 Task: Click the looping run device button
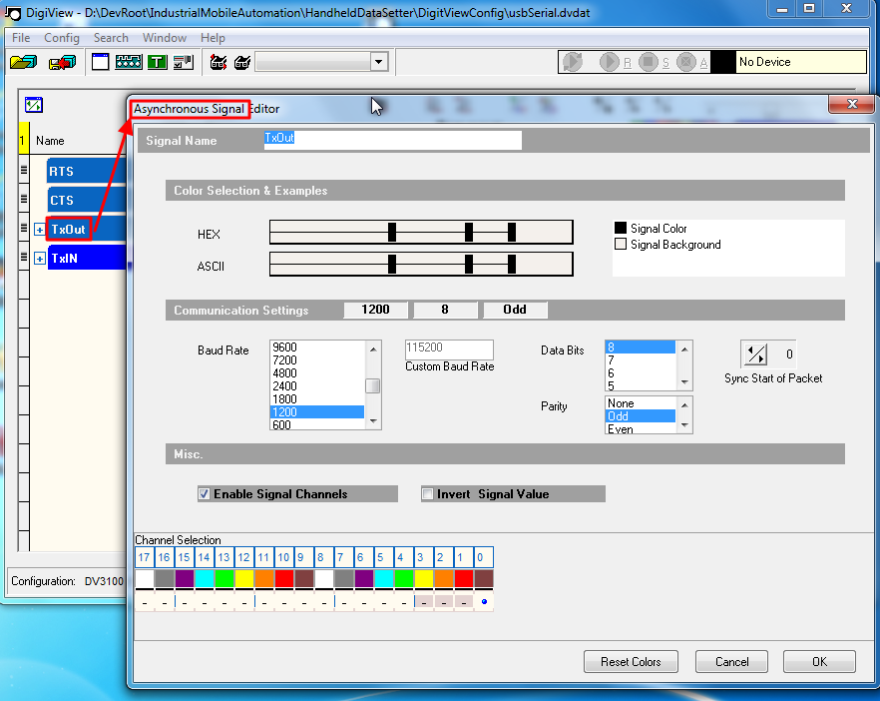[x=573, y=62]
